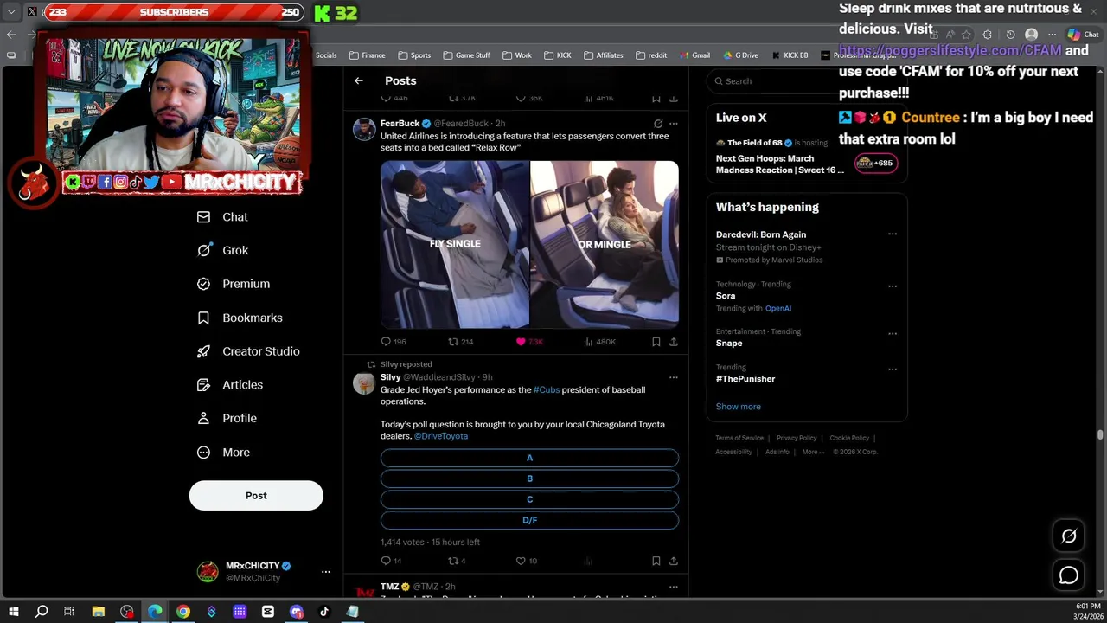Vote D/F in the Jed Hoyer poll
This screenshot has width=1107, height=623.
529,520
